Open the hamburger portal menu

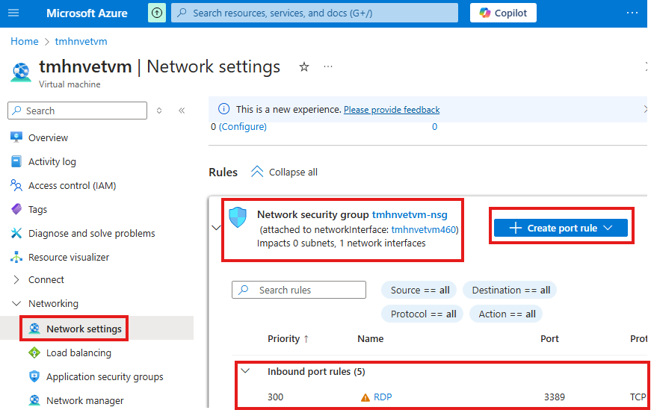13,13
